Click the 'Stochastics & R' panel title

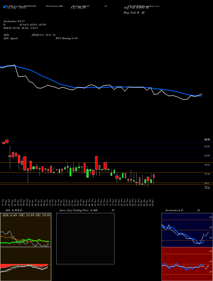coord(174,210)
